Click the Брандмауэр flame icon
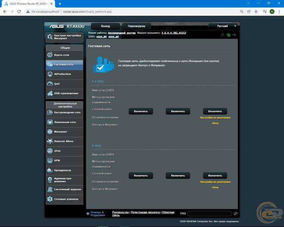284x227 pixels. point(50,170)
